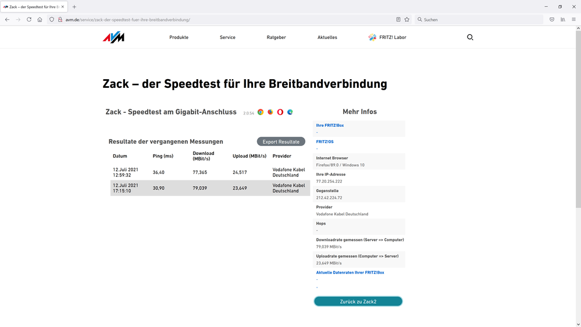Image resolution: width=581 pixels, height=327 pixels.
Task: Click the Ping (ms) column header
Action: (x=163, y=156)
